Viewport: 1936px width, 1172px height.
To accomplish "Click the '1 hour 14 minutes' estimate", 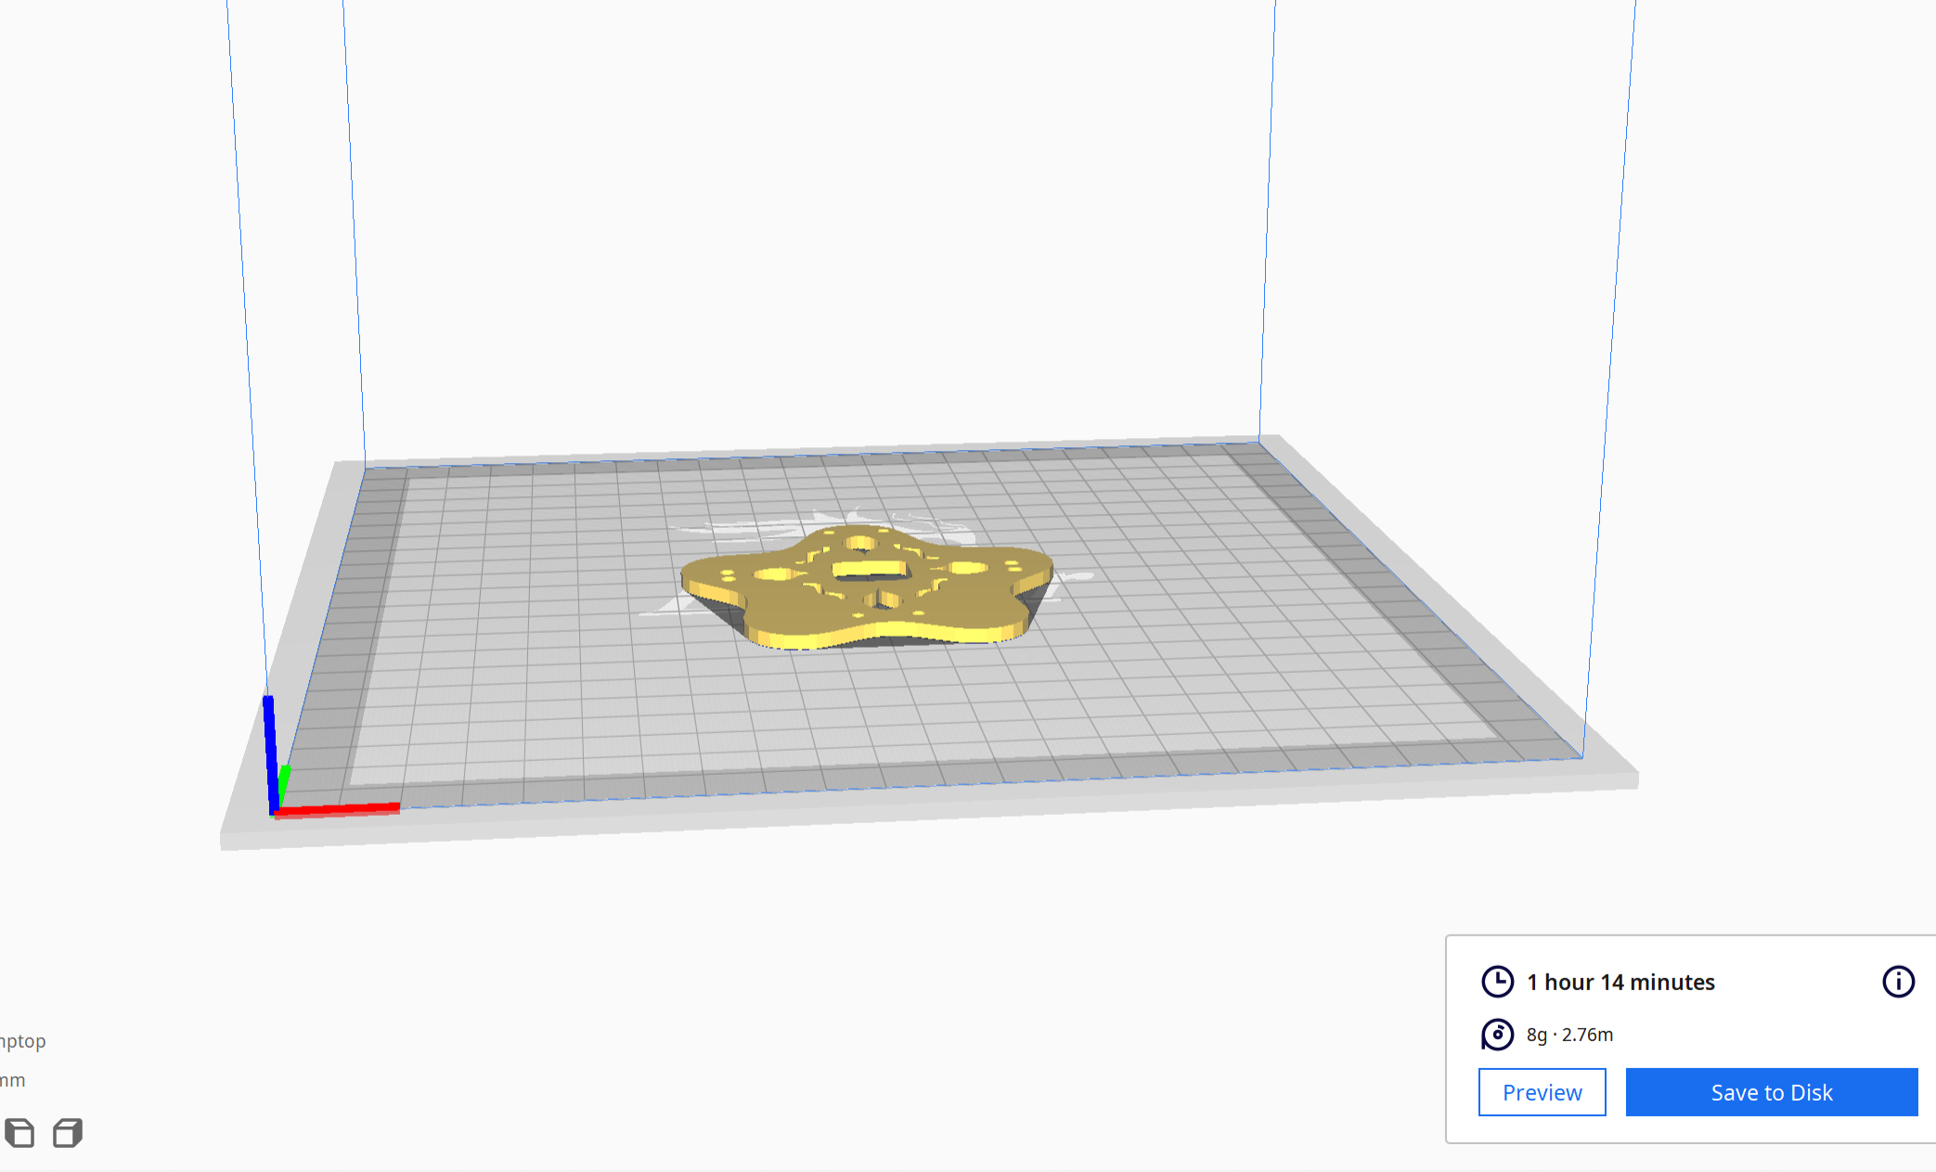I will (x=1620, y=982).
